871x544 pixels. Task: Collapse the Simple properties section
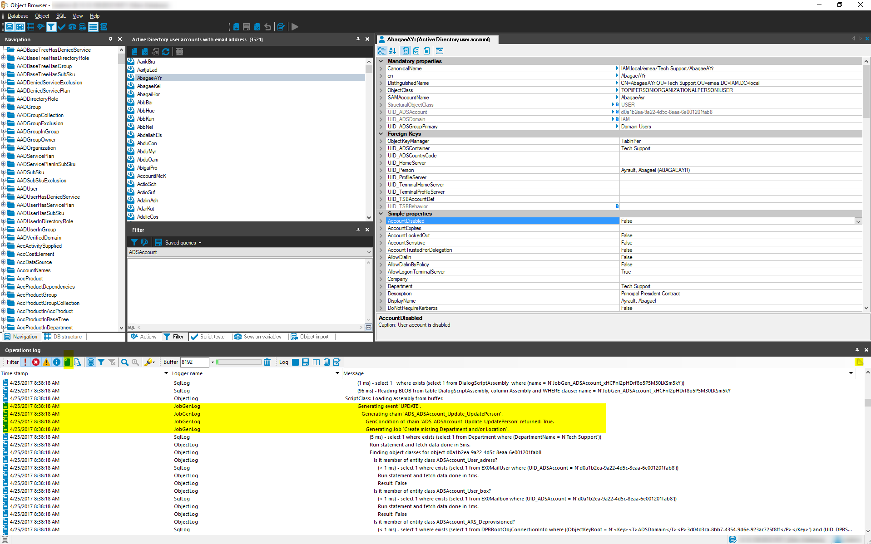[381, 214]
